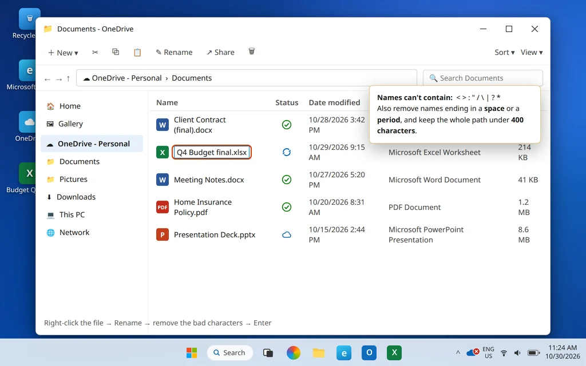The width and height of the screenshot is (586, 366).
Task: Open the Sort dropdown
Action: click(505, 52)
